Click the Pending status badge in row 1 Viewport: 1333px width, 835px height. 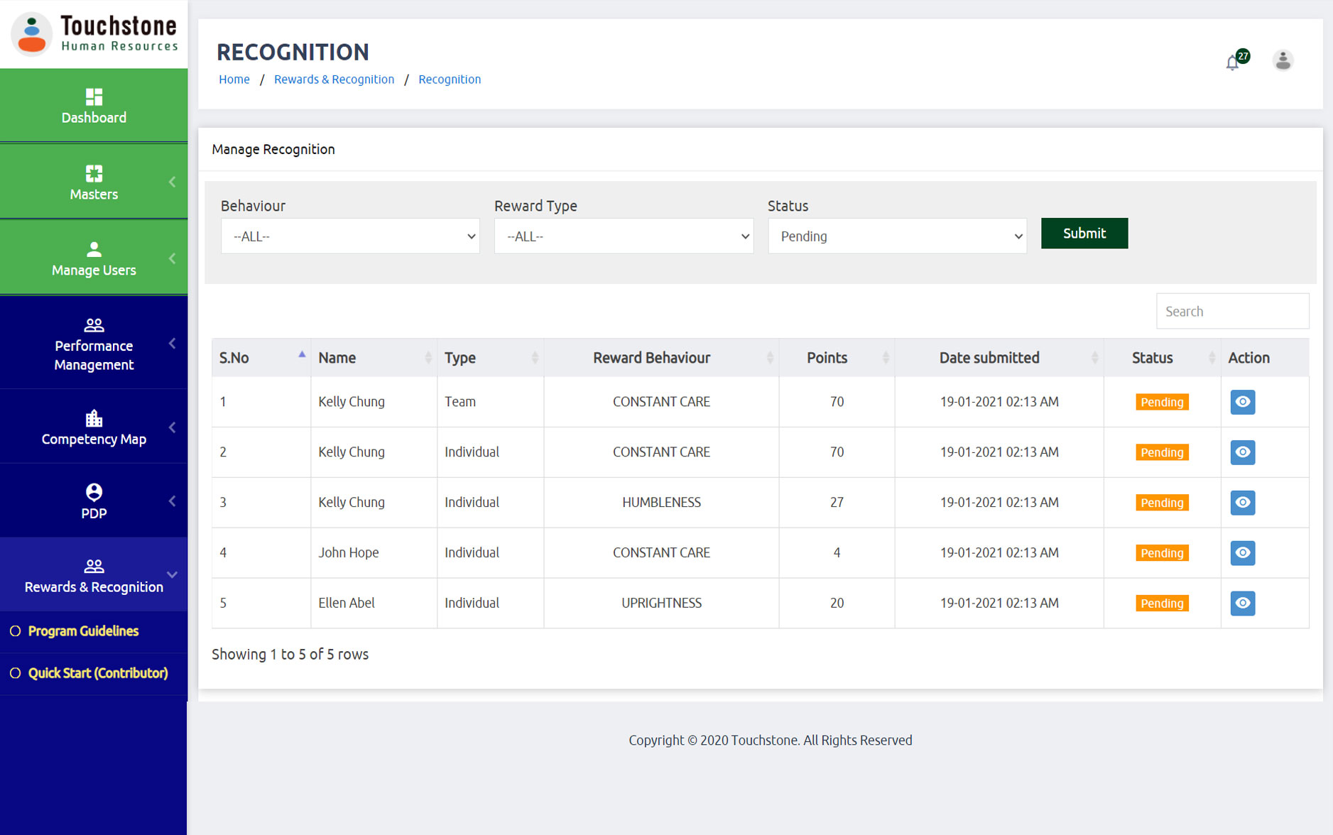(x=1161, y=402)
